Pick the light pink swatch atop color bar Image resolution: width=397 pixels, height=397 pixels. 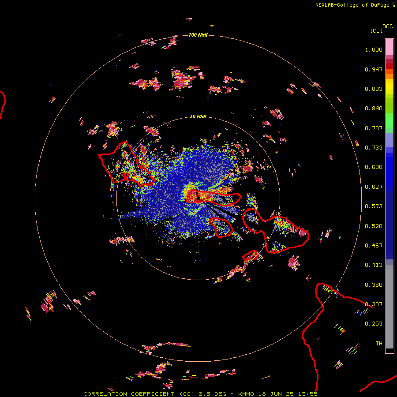[390, 47]
